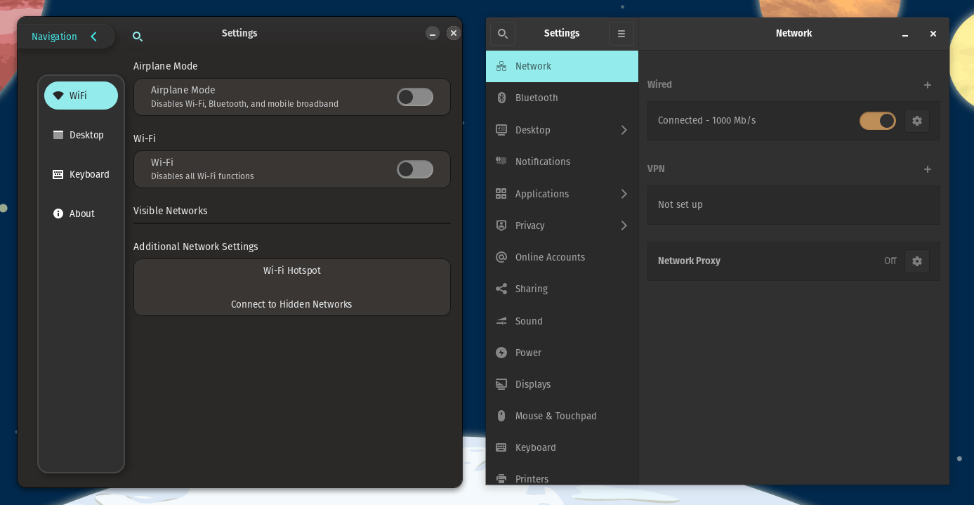
Task: Click the search icon in the right Settings window
Action: pos(502,34)
